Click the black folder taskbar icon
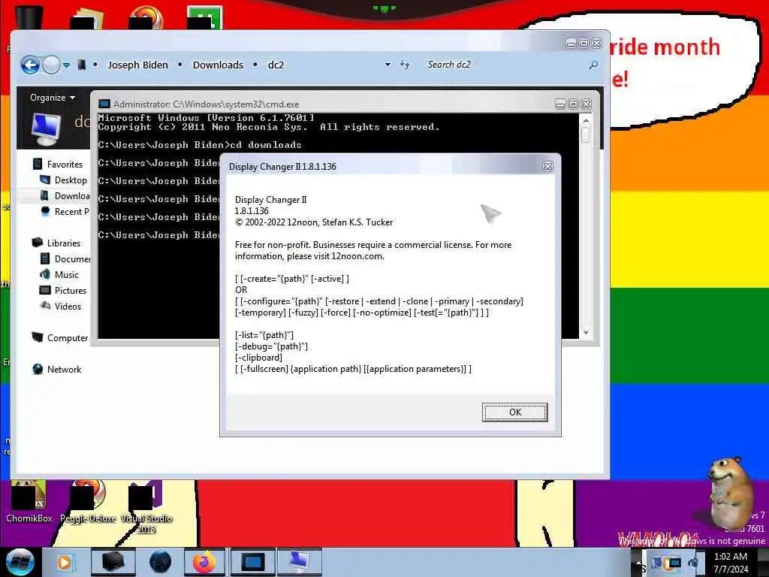 pos(113,562)
